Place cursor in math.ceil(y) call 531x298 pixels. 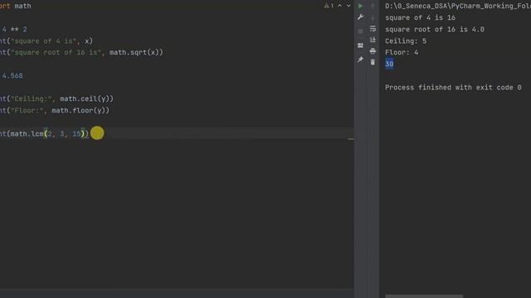click(85, 99)
